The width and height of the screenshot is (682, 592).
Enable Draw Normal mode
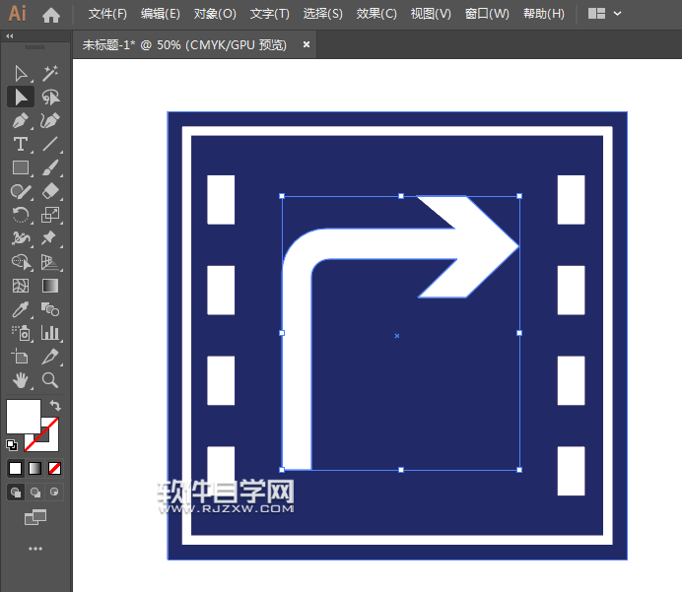(x=16, y=493)
